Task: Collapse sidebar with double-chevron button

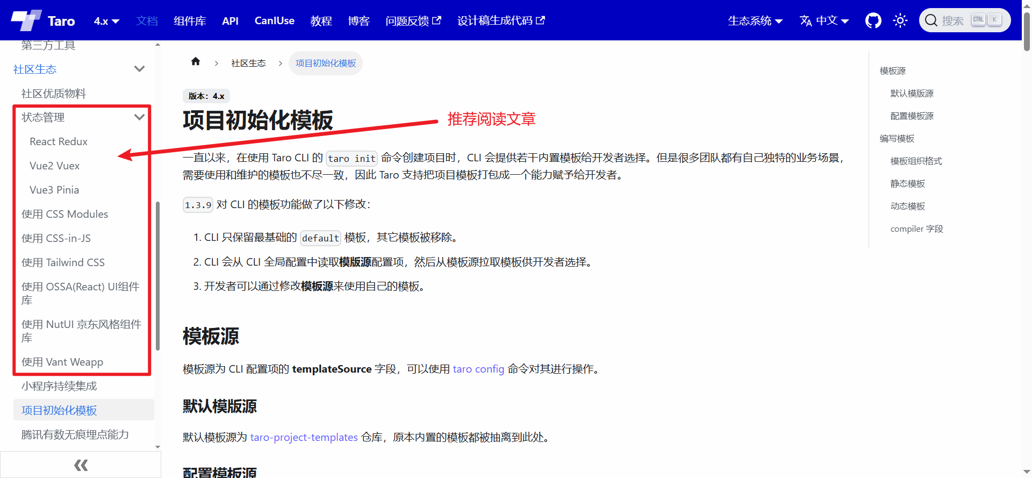Action: 81,465
